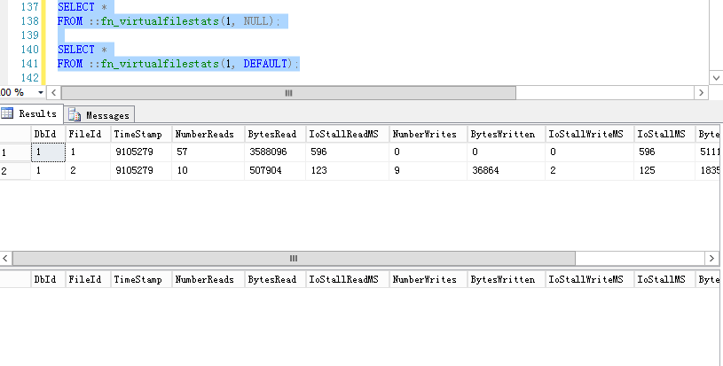Screen dimensions: 723x366
Task: Click first result grid's scroll left arrow
Action: coord(6,259)
